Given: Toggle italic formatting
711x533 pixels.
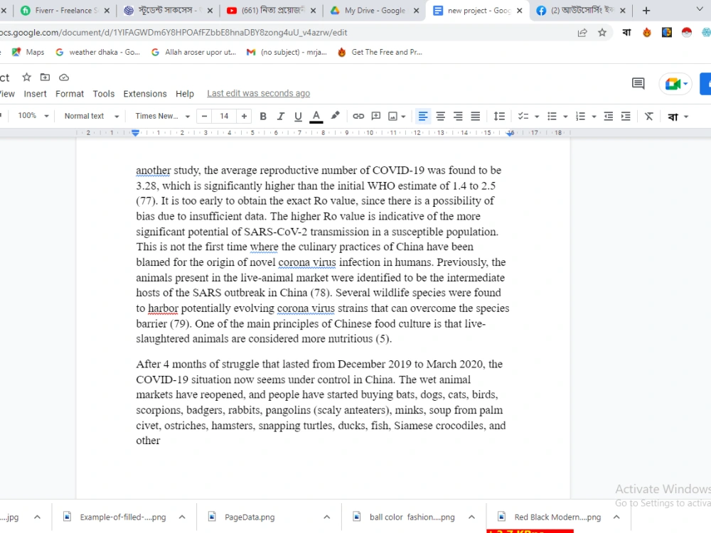Looking at the screenshot, I should [x=281, y=117].
